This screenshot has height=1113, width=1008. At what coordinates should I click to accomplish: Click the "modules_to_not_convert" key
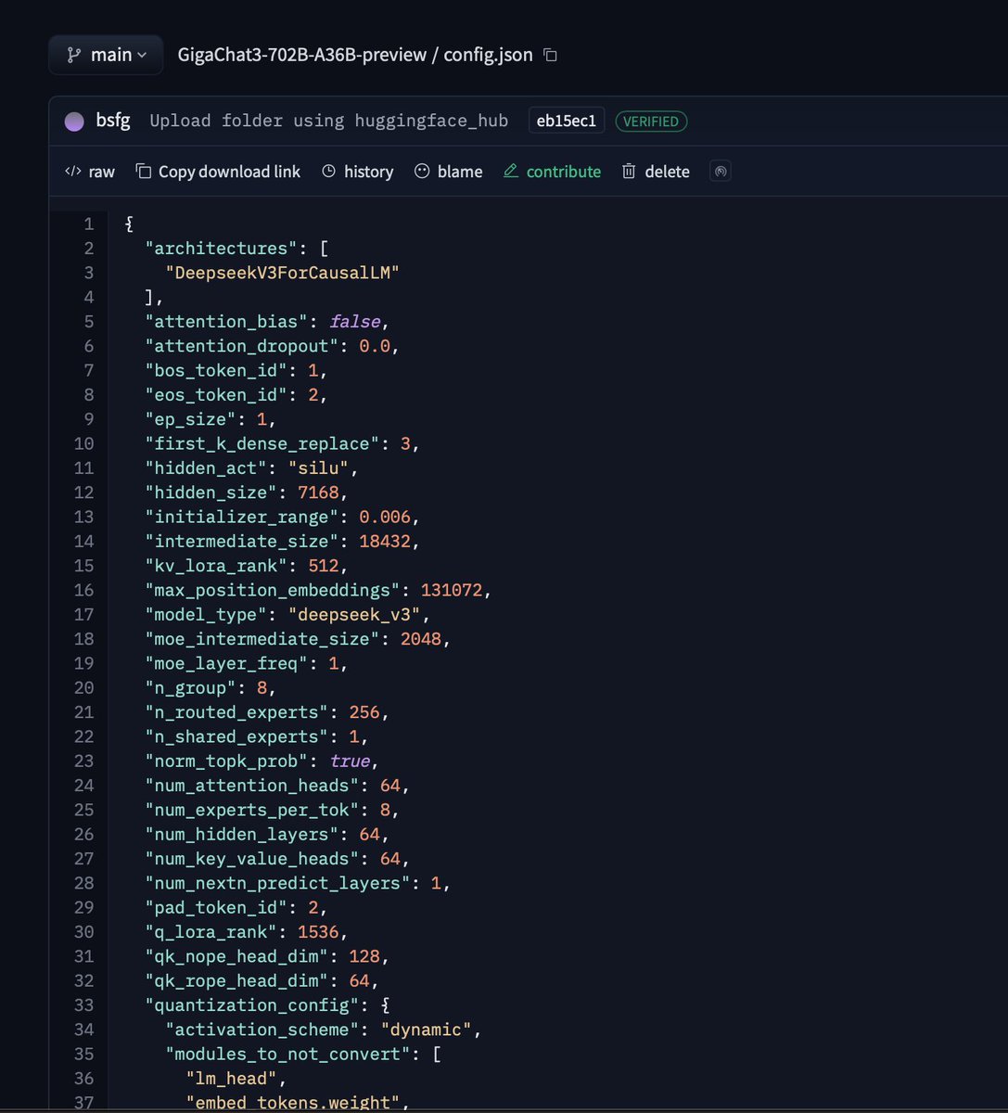click(287, 1054)
